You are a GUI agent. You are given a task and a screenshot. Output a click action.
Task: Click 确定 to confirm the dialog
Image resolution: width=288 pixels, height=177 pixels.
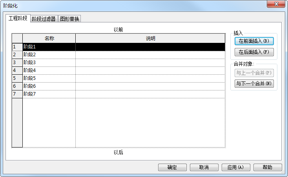pyautogui.click(x=172, y=167)
